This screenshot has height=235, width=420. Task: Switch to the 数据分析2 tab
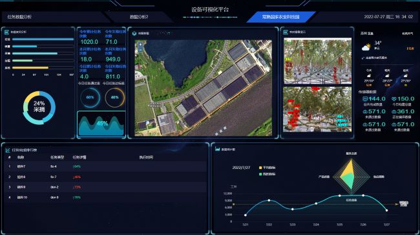tap(139, 17)
